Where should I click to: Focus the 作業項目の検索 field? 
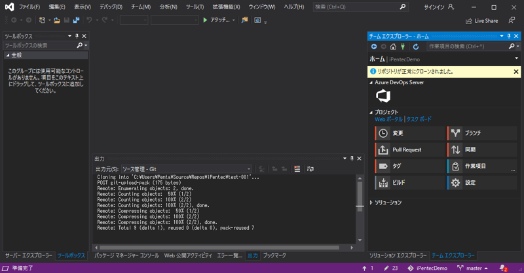click(473, 46)
